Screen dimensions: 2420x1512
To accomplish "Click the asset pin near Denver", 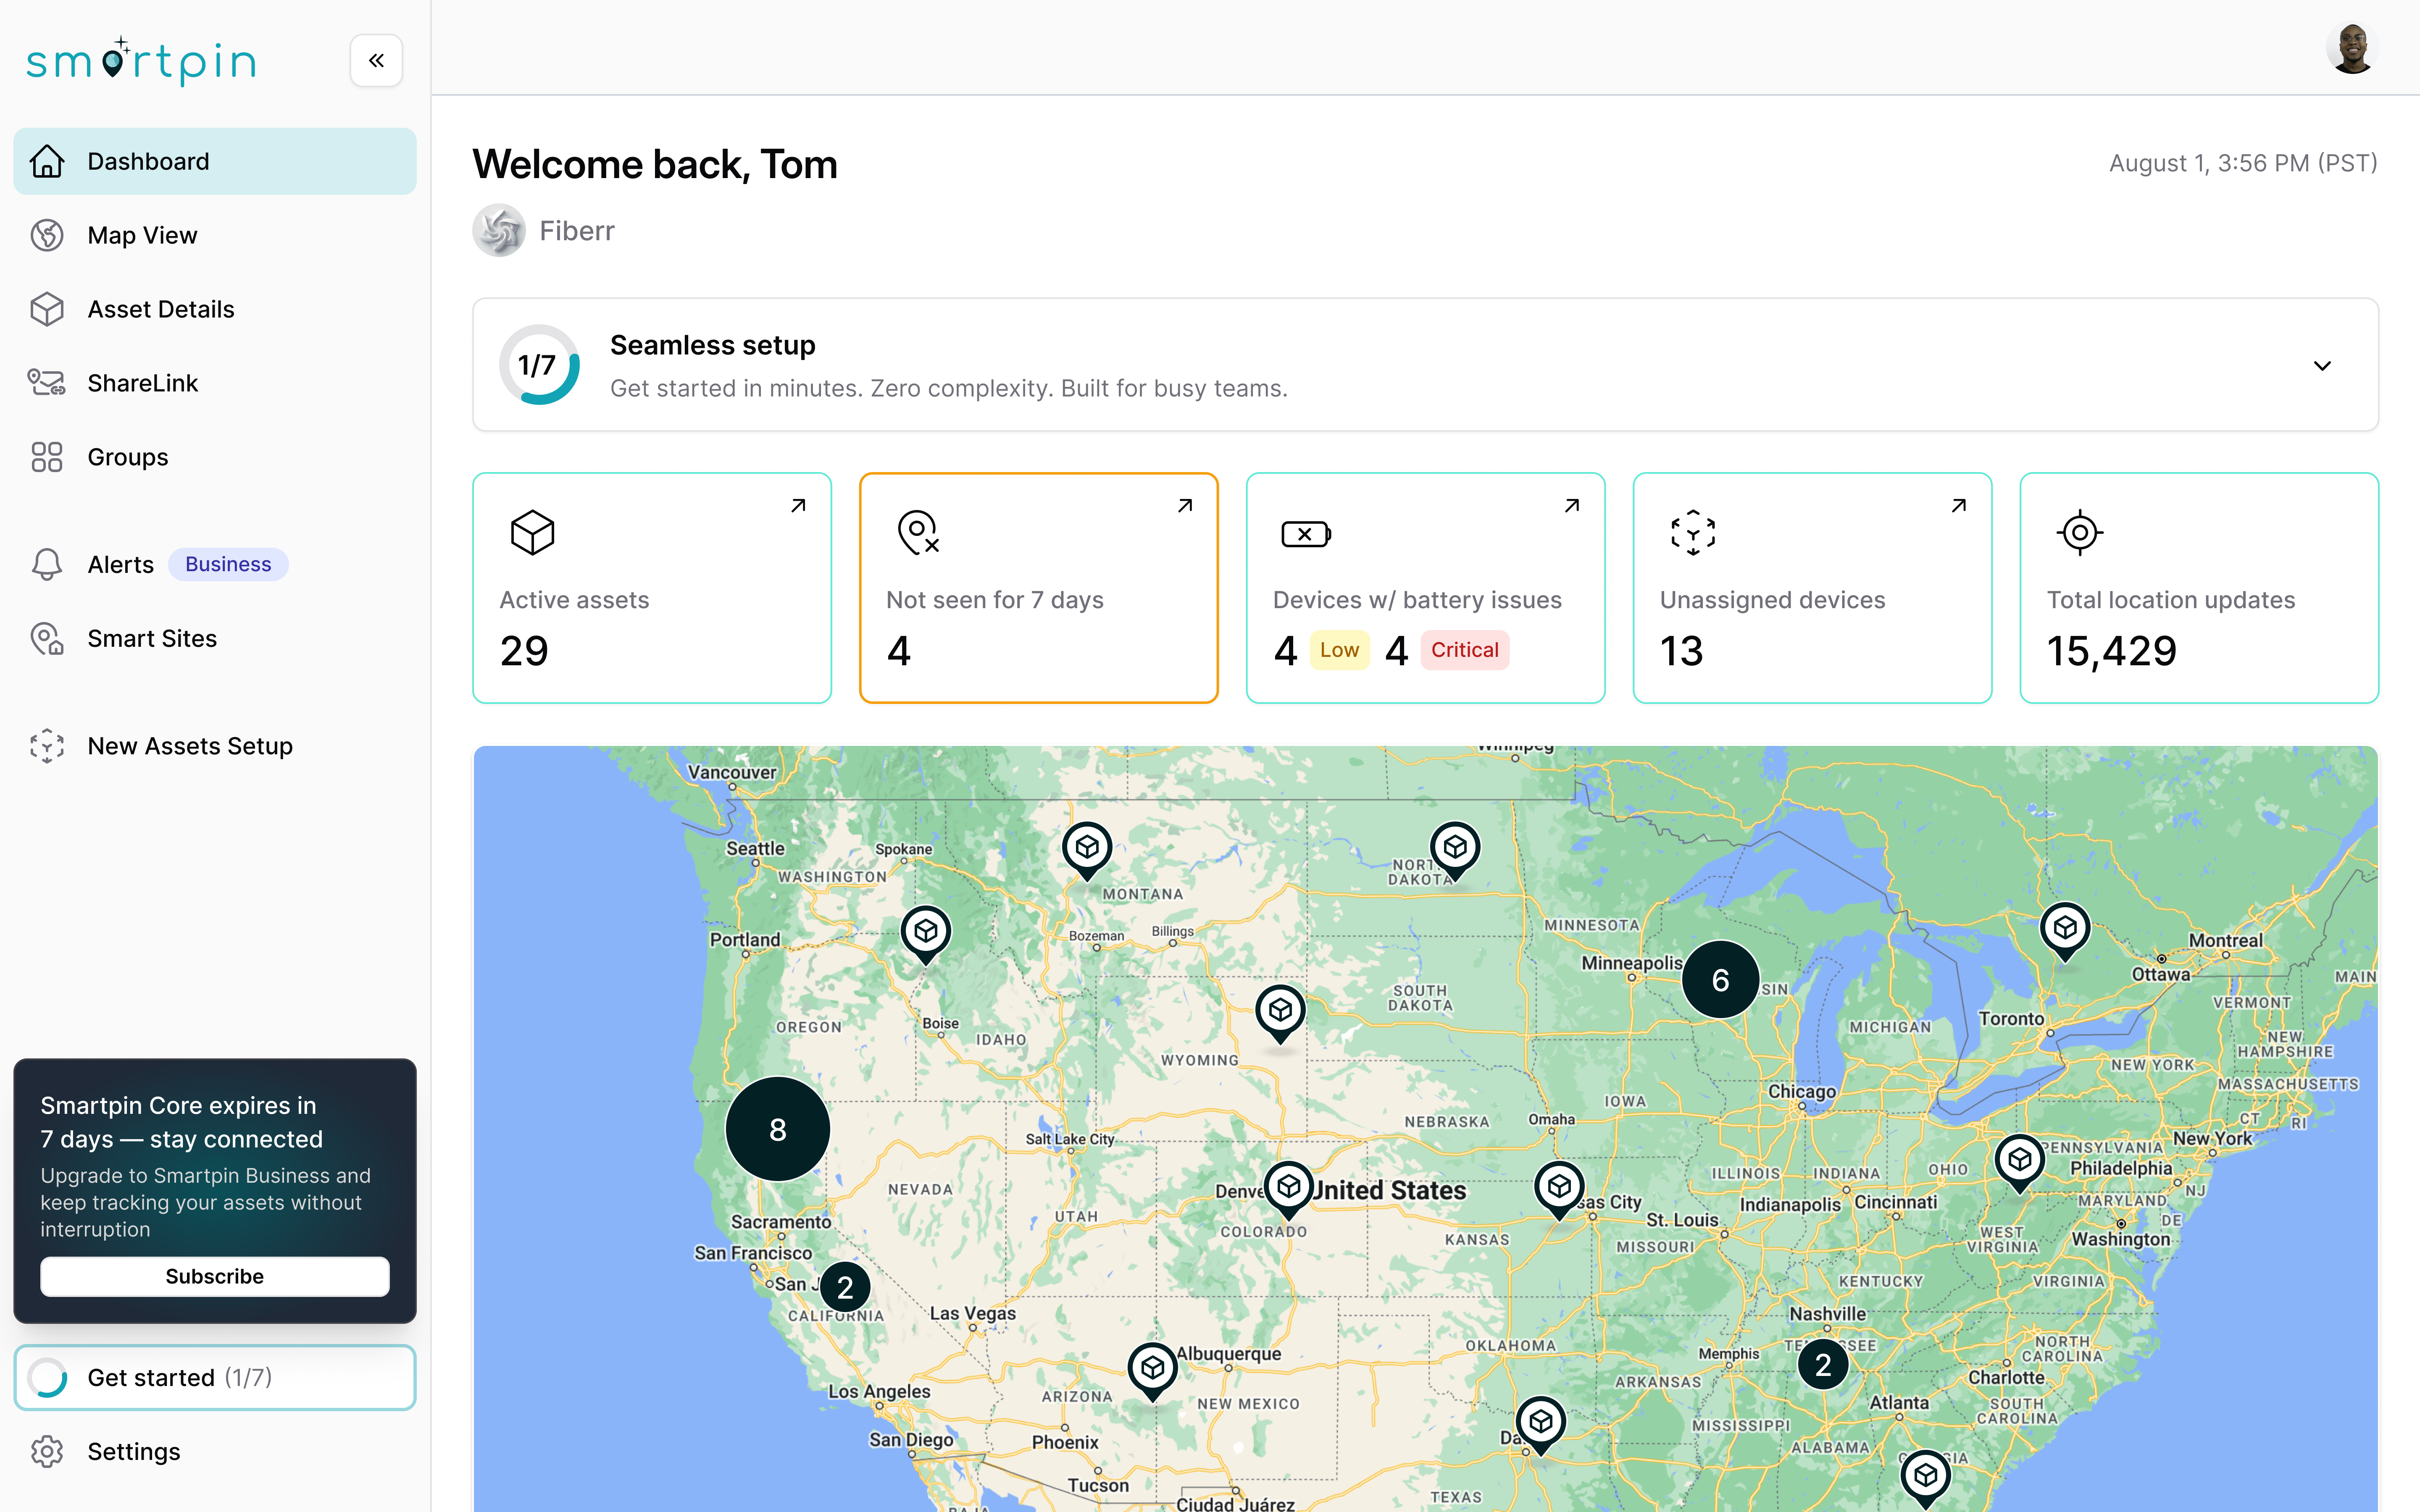I will click(1288, 1187).
